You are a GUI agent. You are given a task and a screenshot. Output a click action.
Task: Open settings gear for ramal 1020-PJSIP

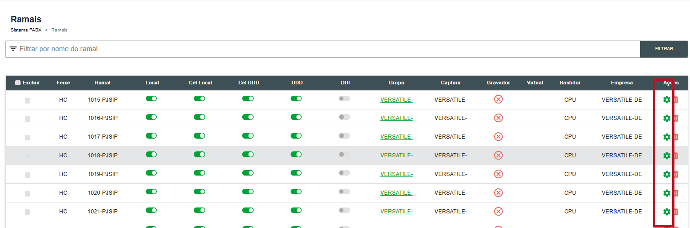click(x=667, y=193)
